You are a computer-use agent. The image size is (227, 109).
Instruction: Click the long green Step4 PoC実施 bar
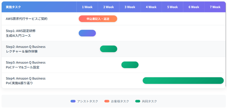point(183,80)
